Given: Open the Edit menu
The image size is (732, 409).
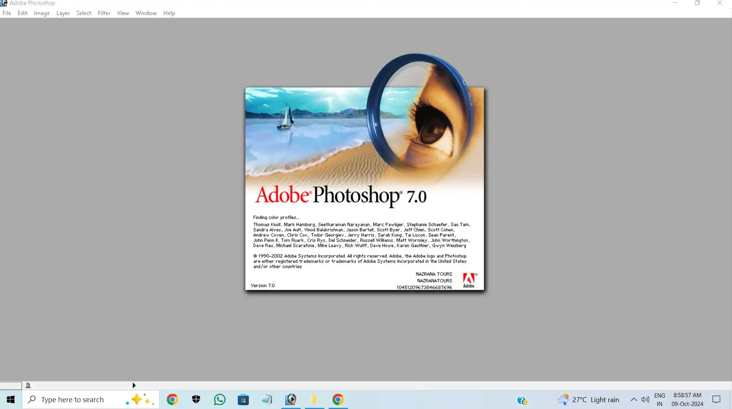Looking at the screenshot, I should [x=23, y=13].
